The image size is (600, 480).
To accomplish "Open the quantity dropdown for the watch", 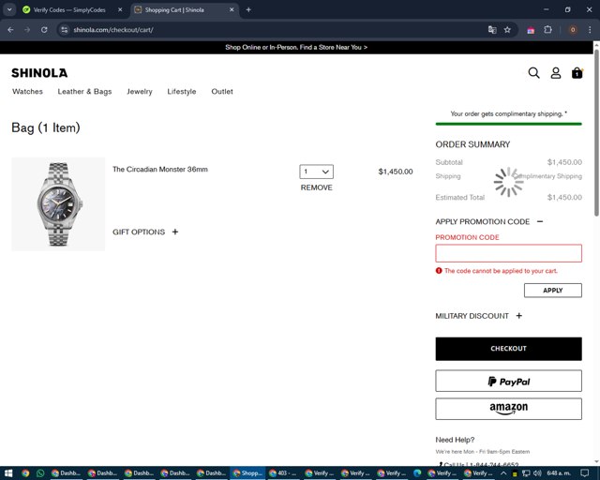I will [x=317, y=172].
